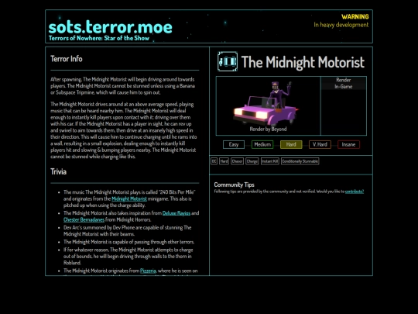Click the WARNING notice text
418x314 pixels.
(x=355, y=17)
